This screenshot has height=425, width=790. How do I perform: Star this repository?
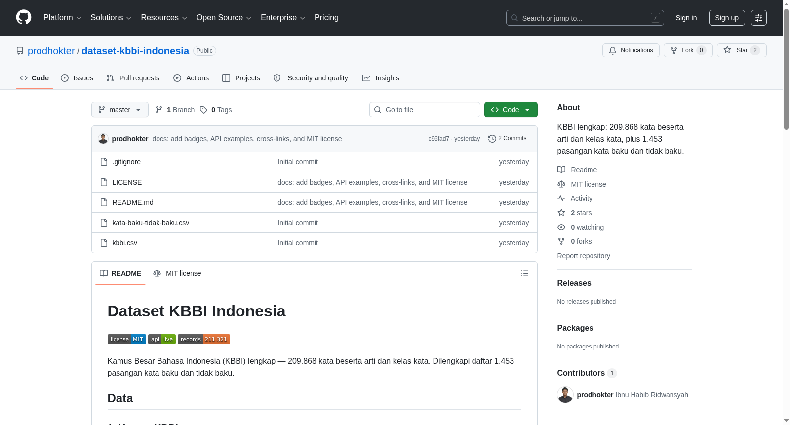coord(742,50)
